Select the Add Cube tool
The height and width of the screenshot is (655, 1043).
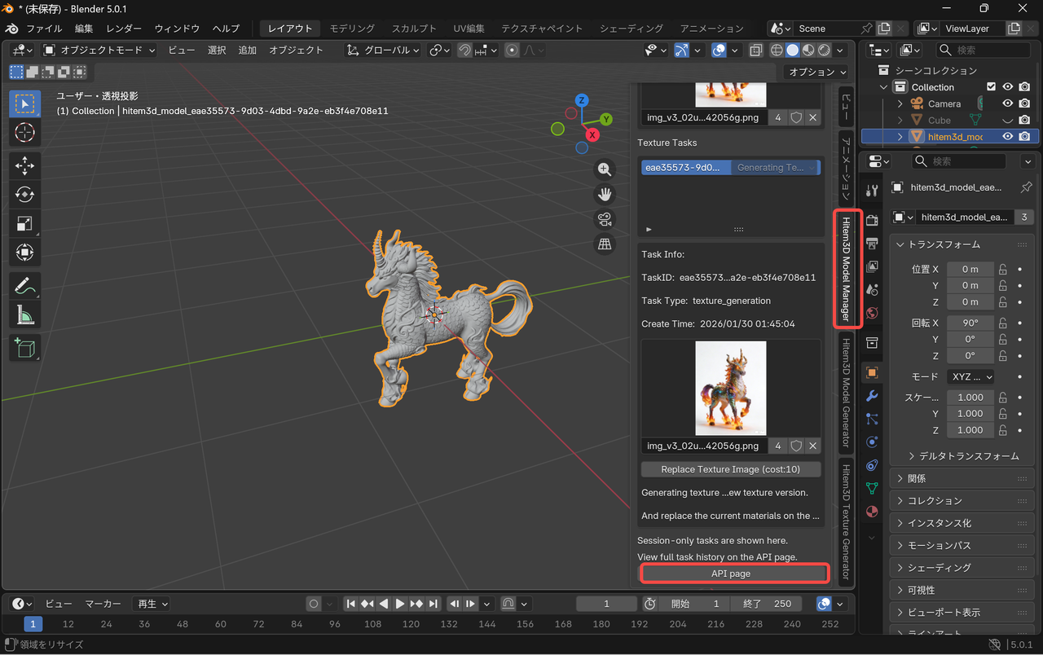[24, 348]
